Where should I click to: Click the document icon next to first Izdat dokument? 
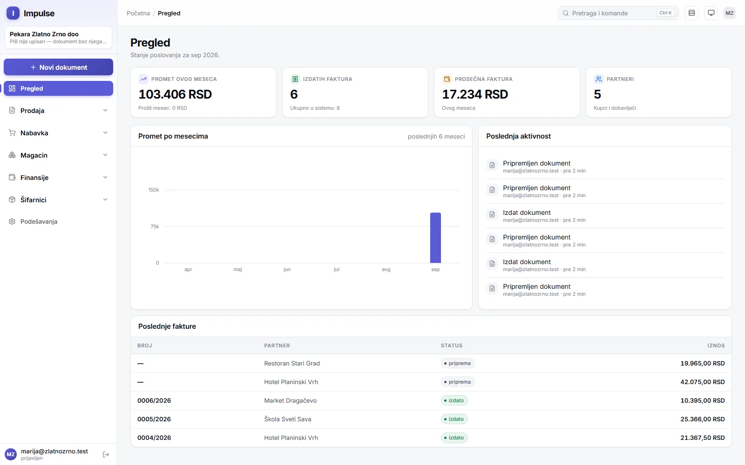tap(492, 214)
